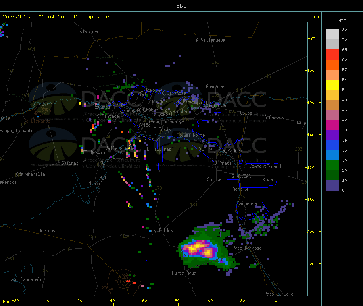Select the 0 value on bottom km axis
This screenshot has width=363, height=306.
click(48, 300)
